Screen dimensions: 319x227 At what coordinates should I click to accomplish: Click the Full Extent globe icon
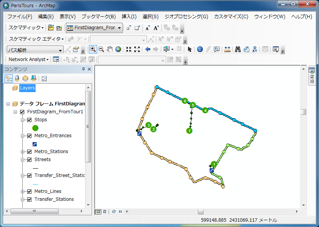pos(118,49)
